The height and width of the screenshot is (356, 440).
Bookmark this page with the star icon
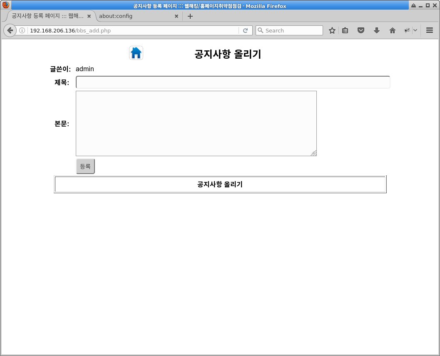[332, 30]
